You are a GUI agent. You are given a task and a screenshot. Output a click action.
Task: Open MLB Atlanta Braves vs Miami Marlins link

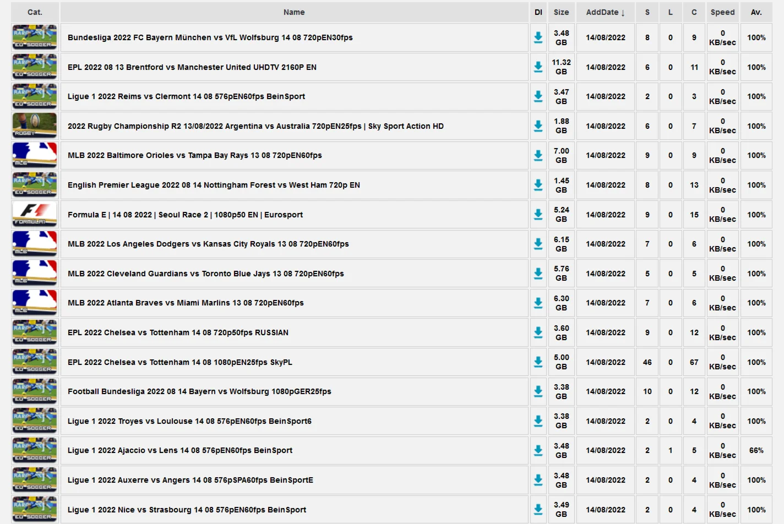coord(186,303)
